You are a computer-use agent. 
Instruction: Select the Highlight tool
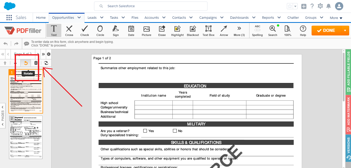[177, 31]
